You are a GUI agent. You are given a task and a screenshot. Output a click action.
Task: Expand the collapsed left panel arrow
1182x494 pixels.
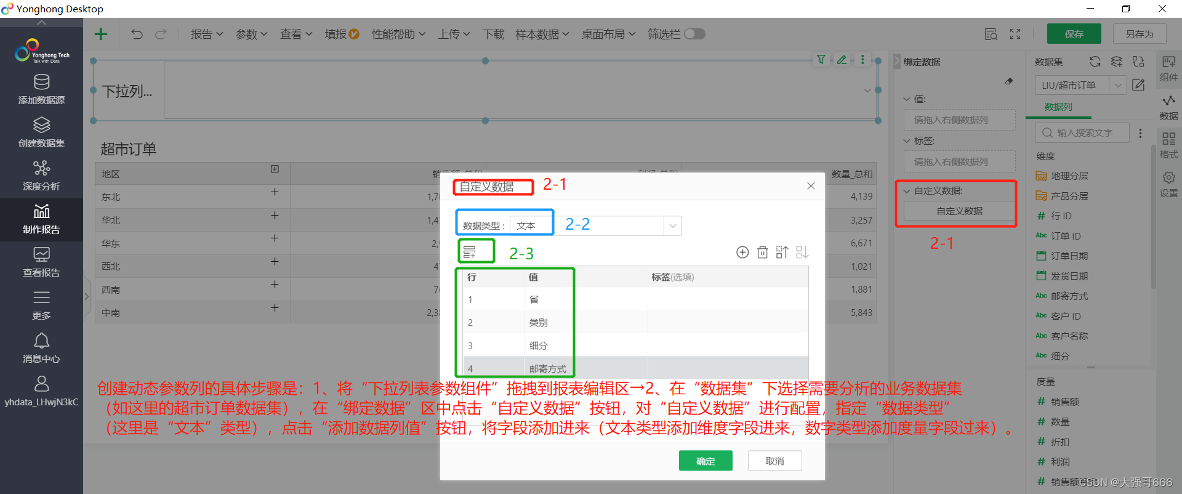coord(87,297)
